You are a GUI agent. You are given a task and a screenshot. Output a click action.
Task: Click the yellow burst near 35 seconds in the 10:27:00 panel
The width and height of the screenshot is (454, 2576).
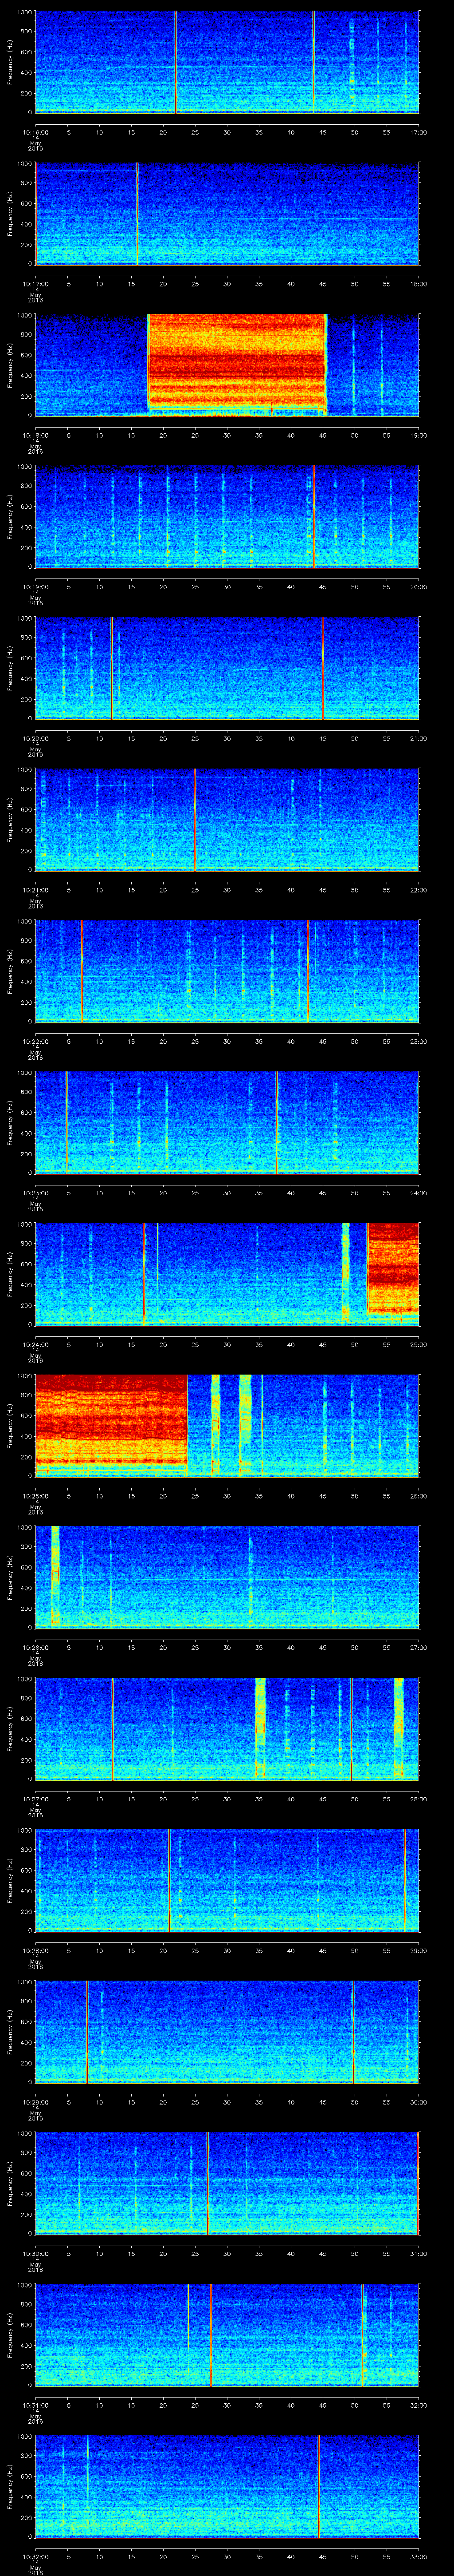pyautogui.click(x=260, y=1728)
